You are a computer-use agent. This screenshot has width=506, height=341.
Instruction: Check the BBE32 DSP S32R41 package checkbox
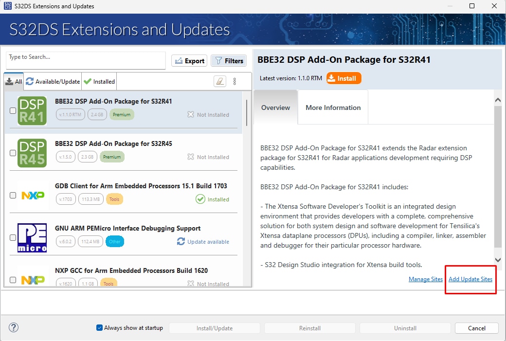pos(13,111)
